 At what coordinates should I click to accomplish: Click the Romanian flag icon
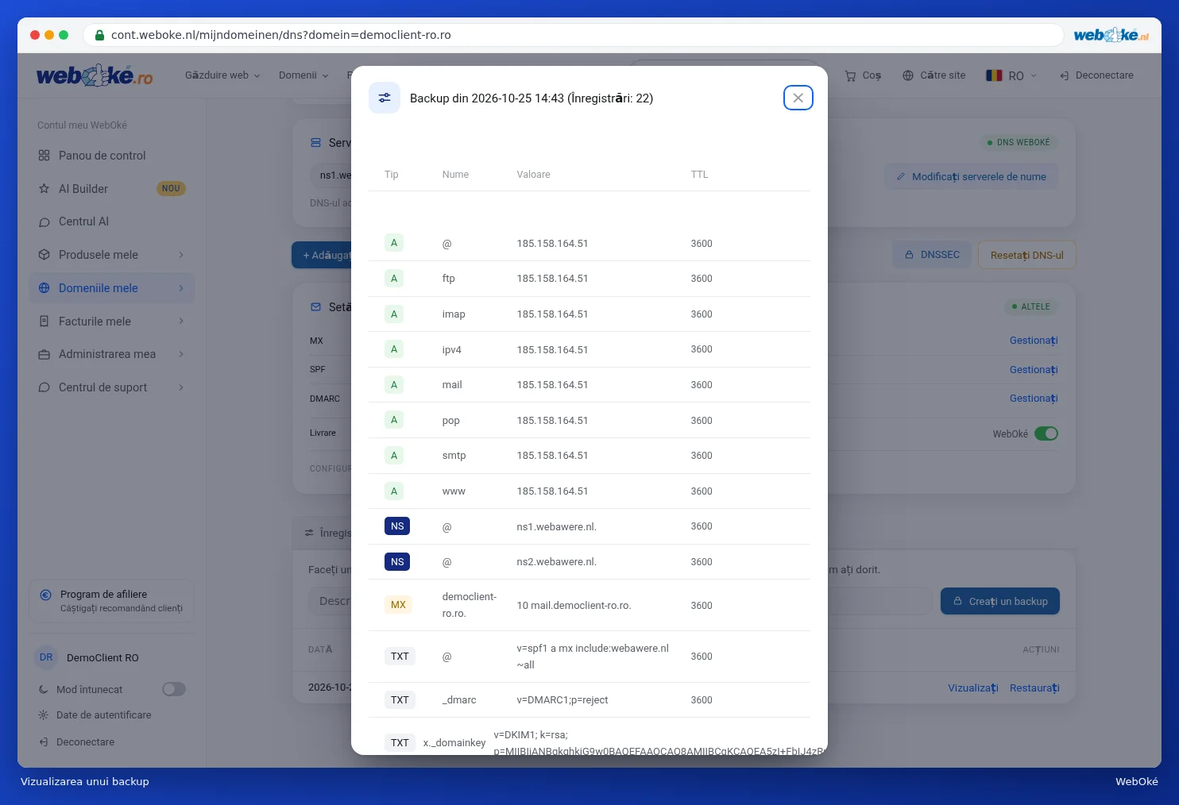994,75
